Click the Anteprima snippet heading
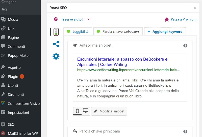202x137 pixels. 95,45
